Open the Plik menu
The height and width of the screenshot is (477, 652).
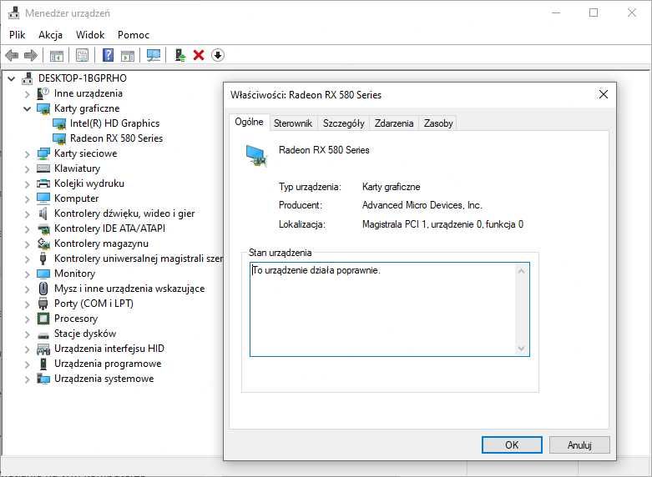(x=18, y=35)
